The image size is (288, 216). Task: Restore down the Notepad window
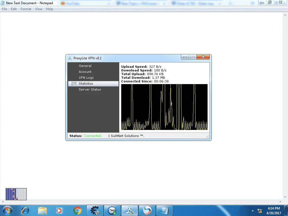(x=270, y=3)
